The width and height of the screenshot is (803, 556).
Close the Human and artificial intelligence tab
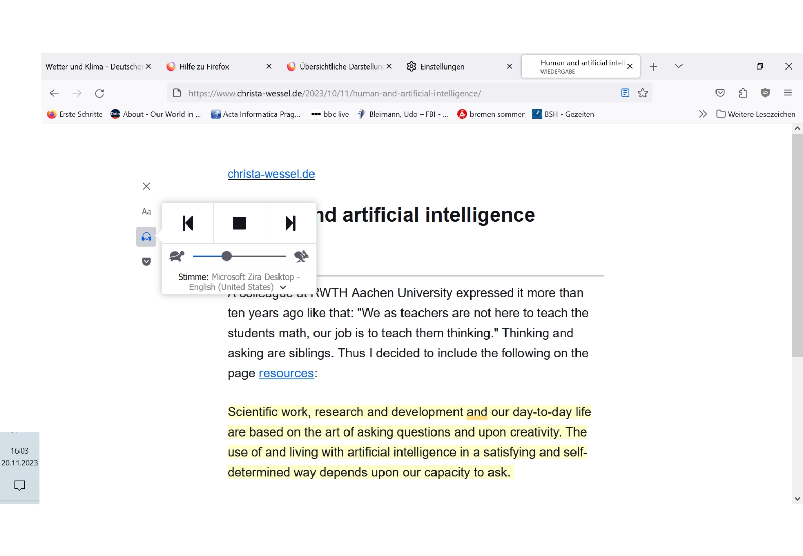[x=630, y=66]
